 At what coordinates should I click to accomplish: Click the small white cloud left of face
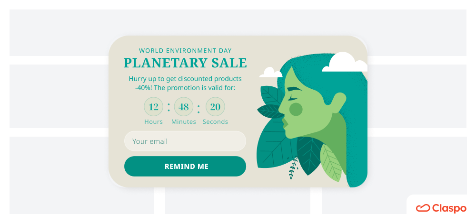click(271, 73)
